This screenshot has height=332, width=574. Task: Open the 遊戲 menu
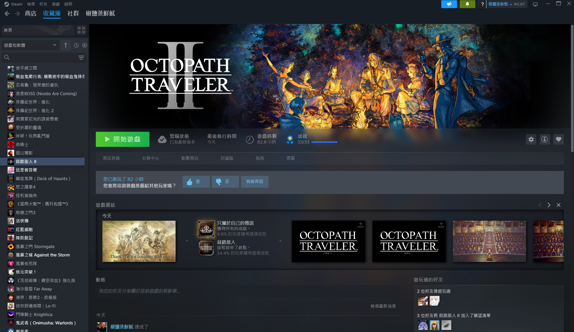pos(56,4)
